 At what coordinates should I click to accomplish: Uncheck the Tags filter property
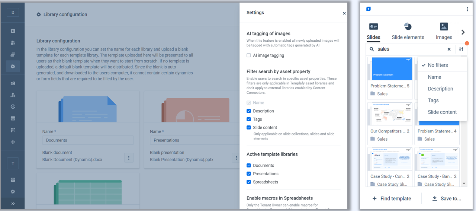[x=249, y=119]
